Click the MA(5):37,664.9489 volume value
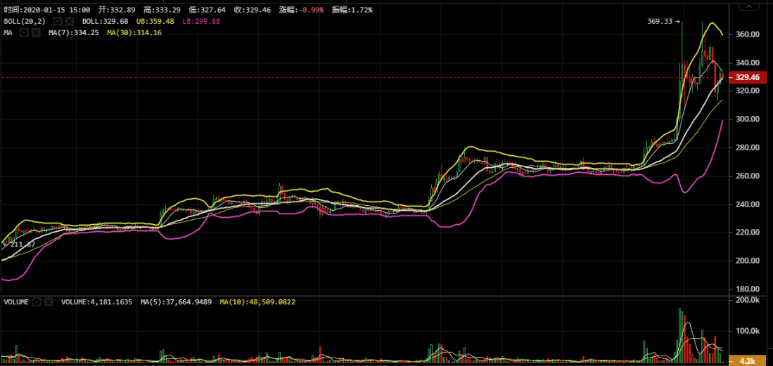 pos(176,301)
